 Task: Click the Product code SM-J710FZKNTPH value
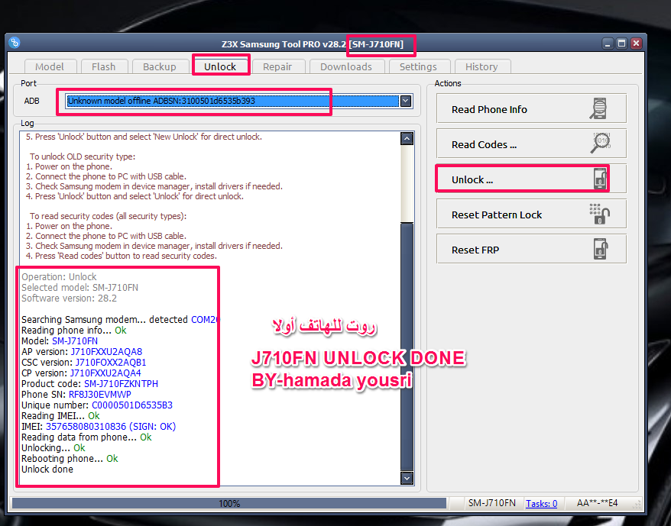point(121,383)
